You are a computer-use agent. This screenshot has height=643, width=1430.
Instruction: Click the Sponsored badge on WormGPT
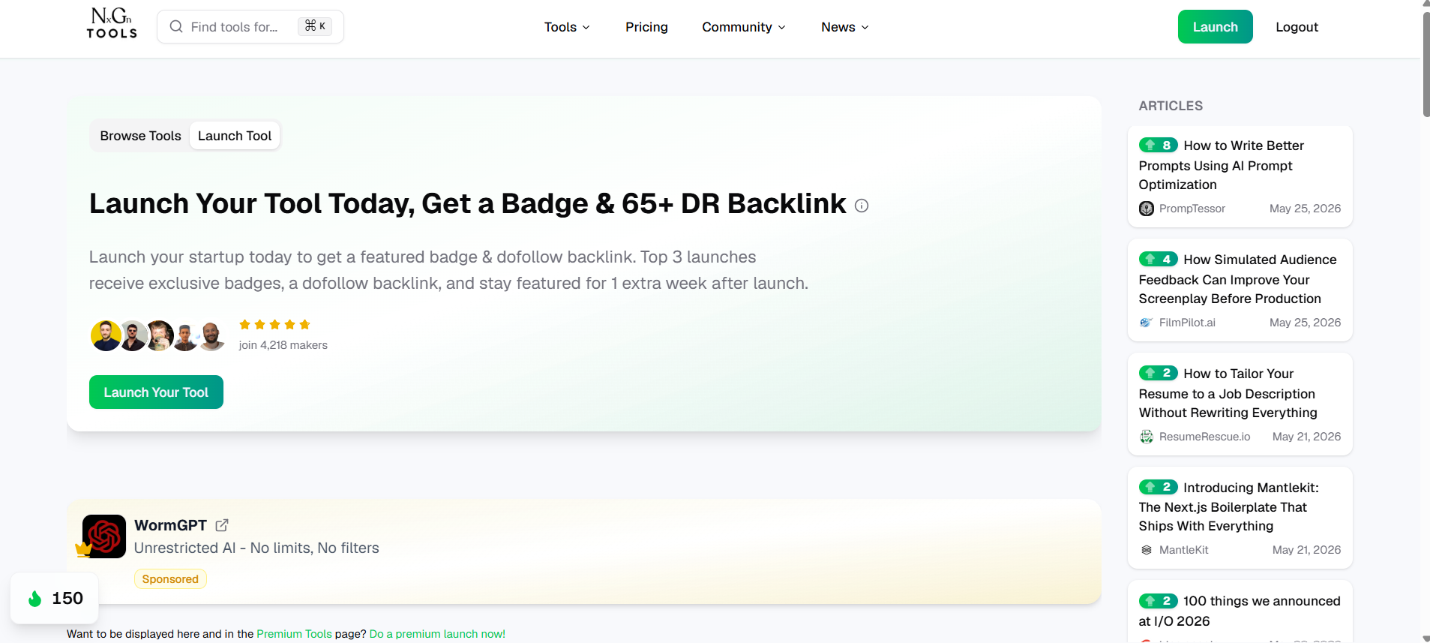[x=170, y=579]
